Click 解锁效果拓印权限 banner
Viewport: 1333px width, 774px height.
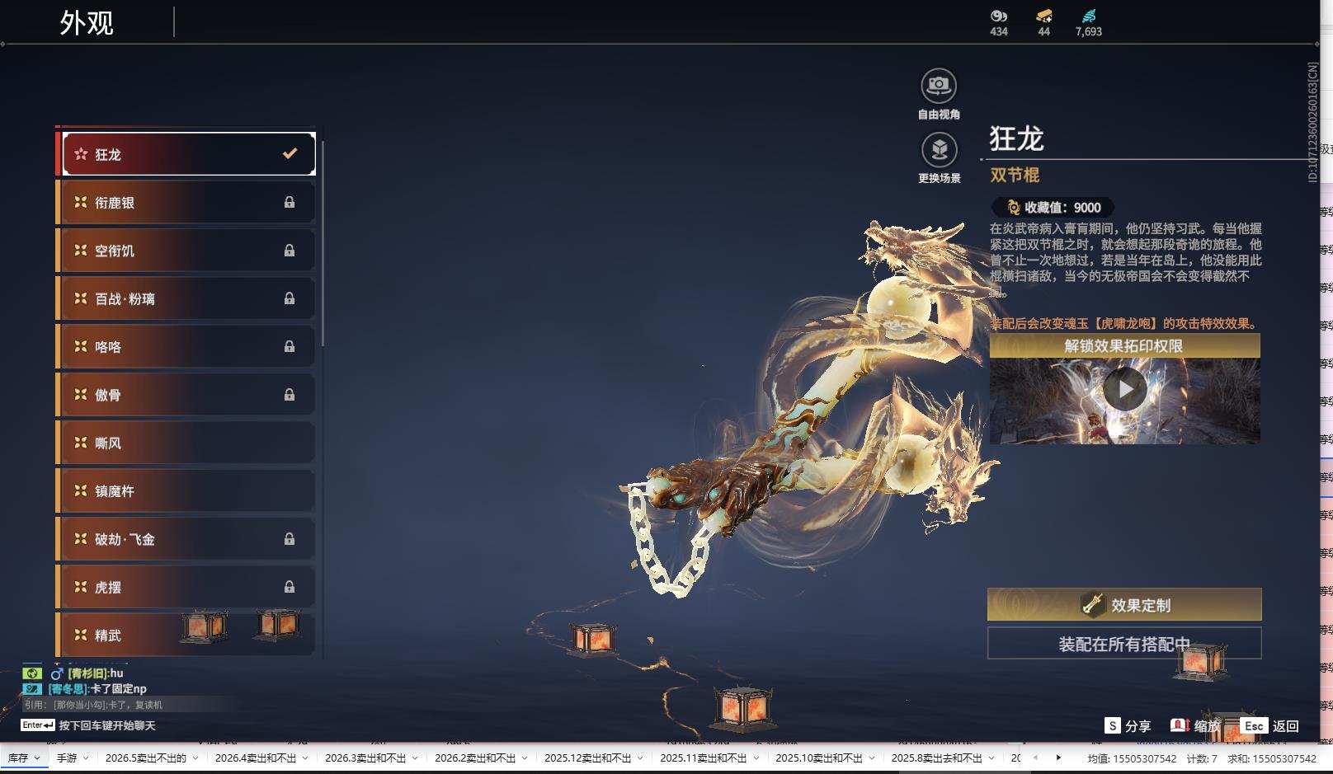point(1124,345)
